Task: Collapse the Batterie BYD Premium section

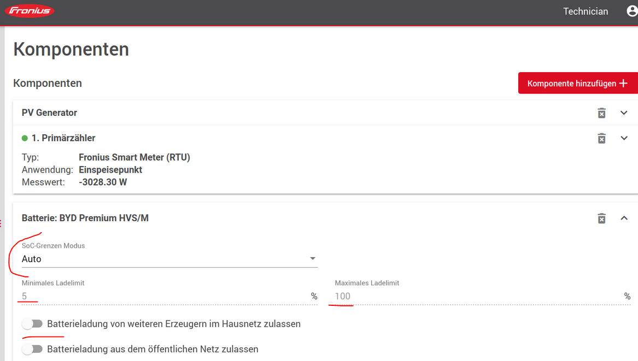Action: [x=624, y=218]
